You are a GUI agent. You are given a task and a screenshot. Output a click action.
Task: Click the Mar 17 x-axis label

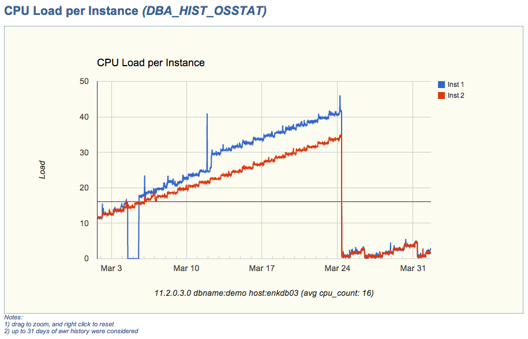coord(262,268)
